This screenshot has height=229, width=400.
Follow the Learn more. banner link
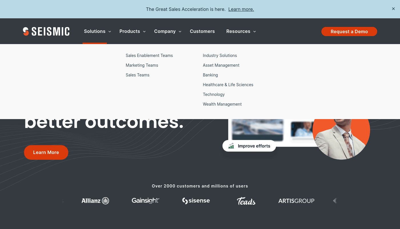[x=241, y=9]
